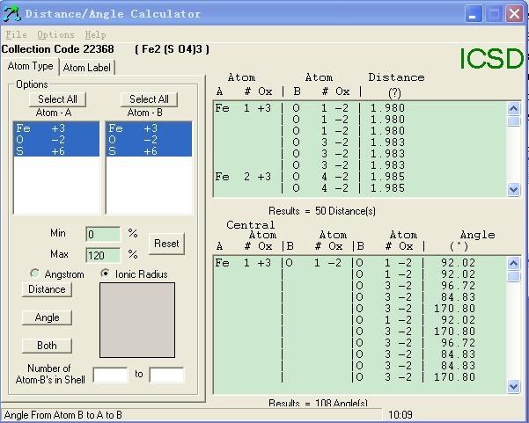Viewport: 529px width, 423px height.
Task: Select S +6 in Atom - B list
Action: pyautogui.click(x=149, y=151)
